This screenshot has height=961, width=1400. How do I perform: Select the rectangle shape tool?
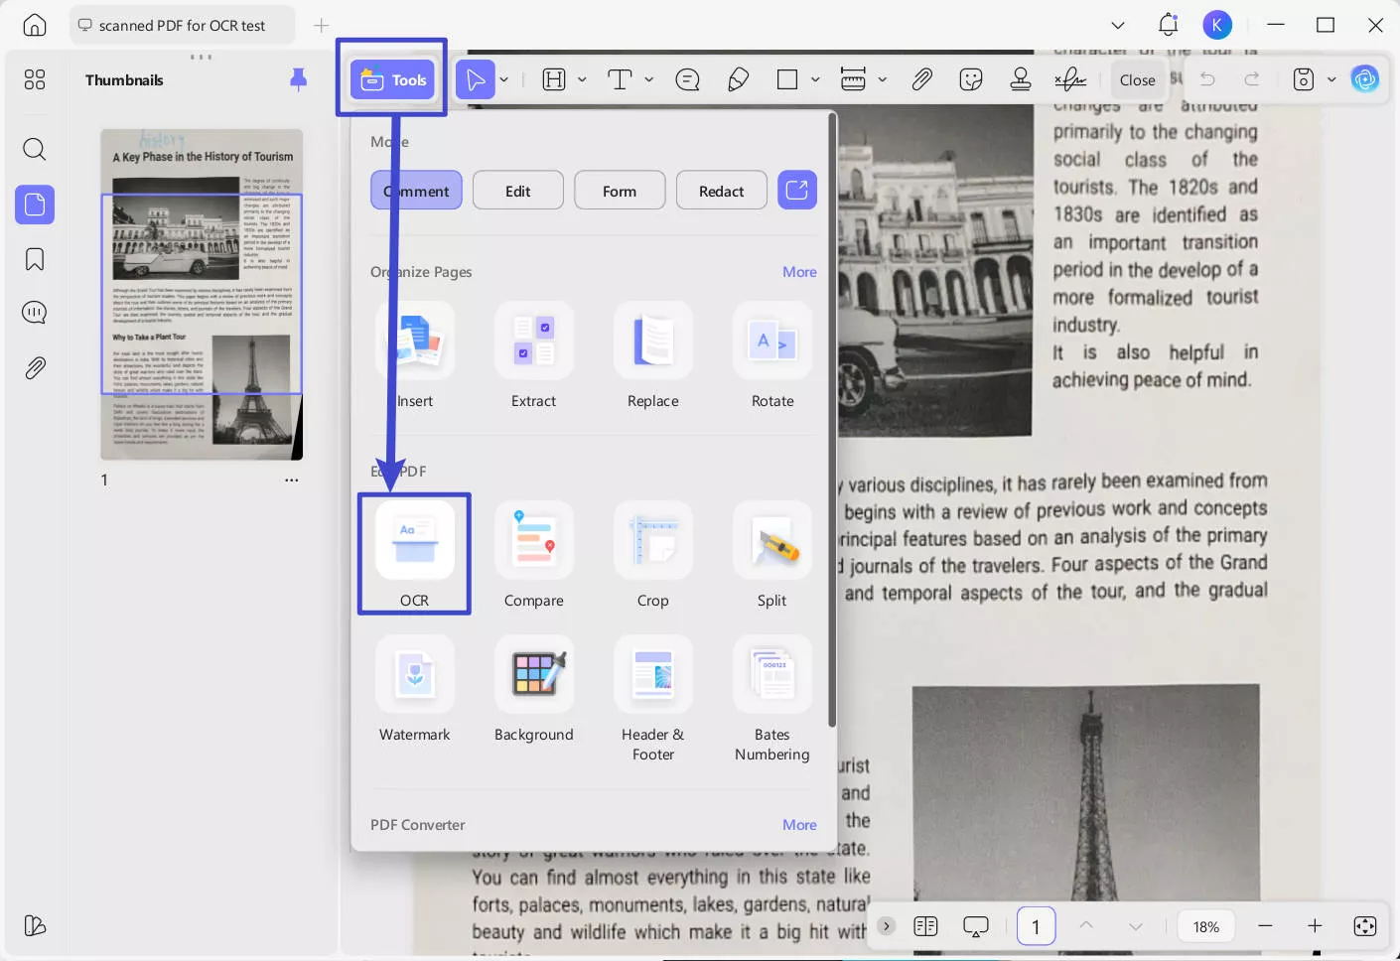click(x=787, y=79)
